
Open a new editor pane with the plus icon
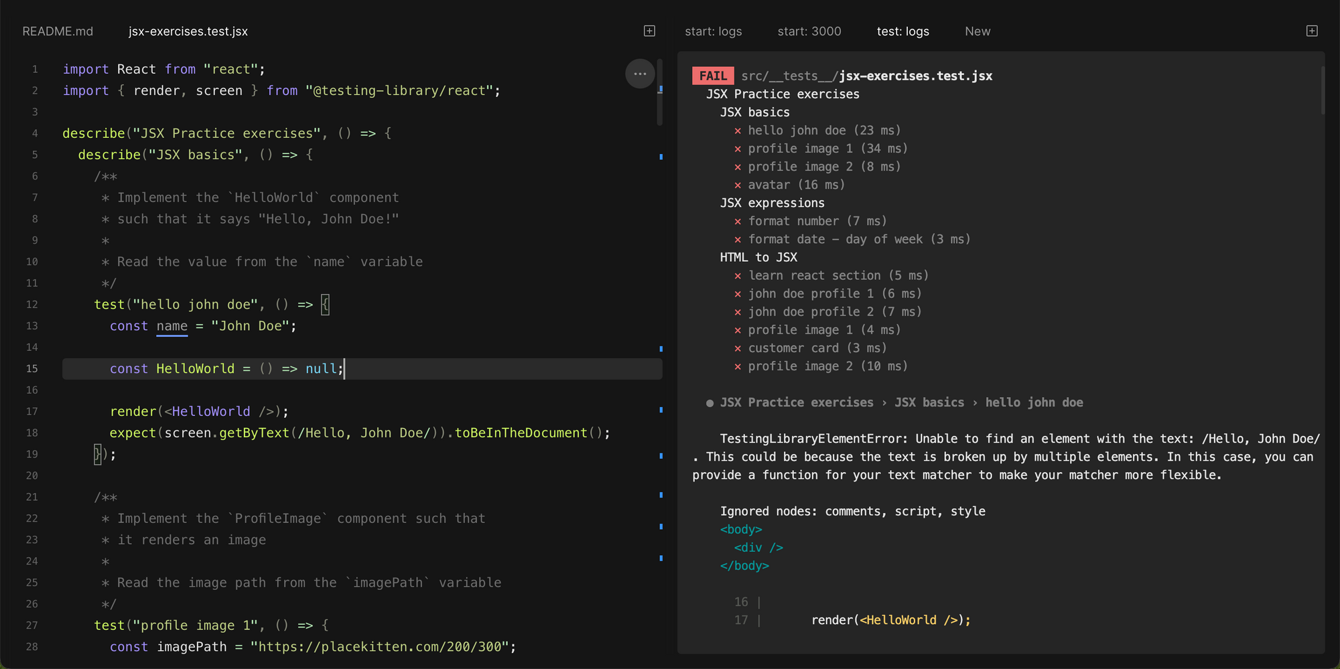[x=648, y=31]
